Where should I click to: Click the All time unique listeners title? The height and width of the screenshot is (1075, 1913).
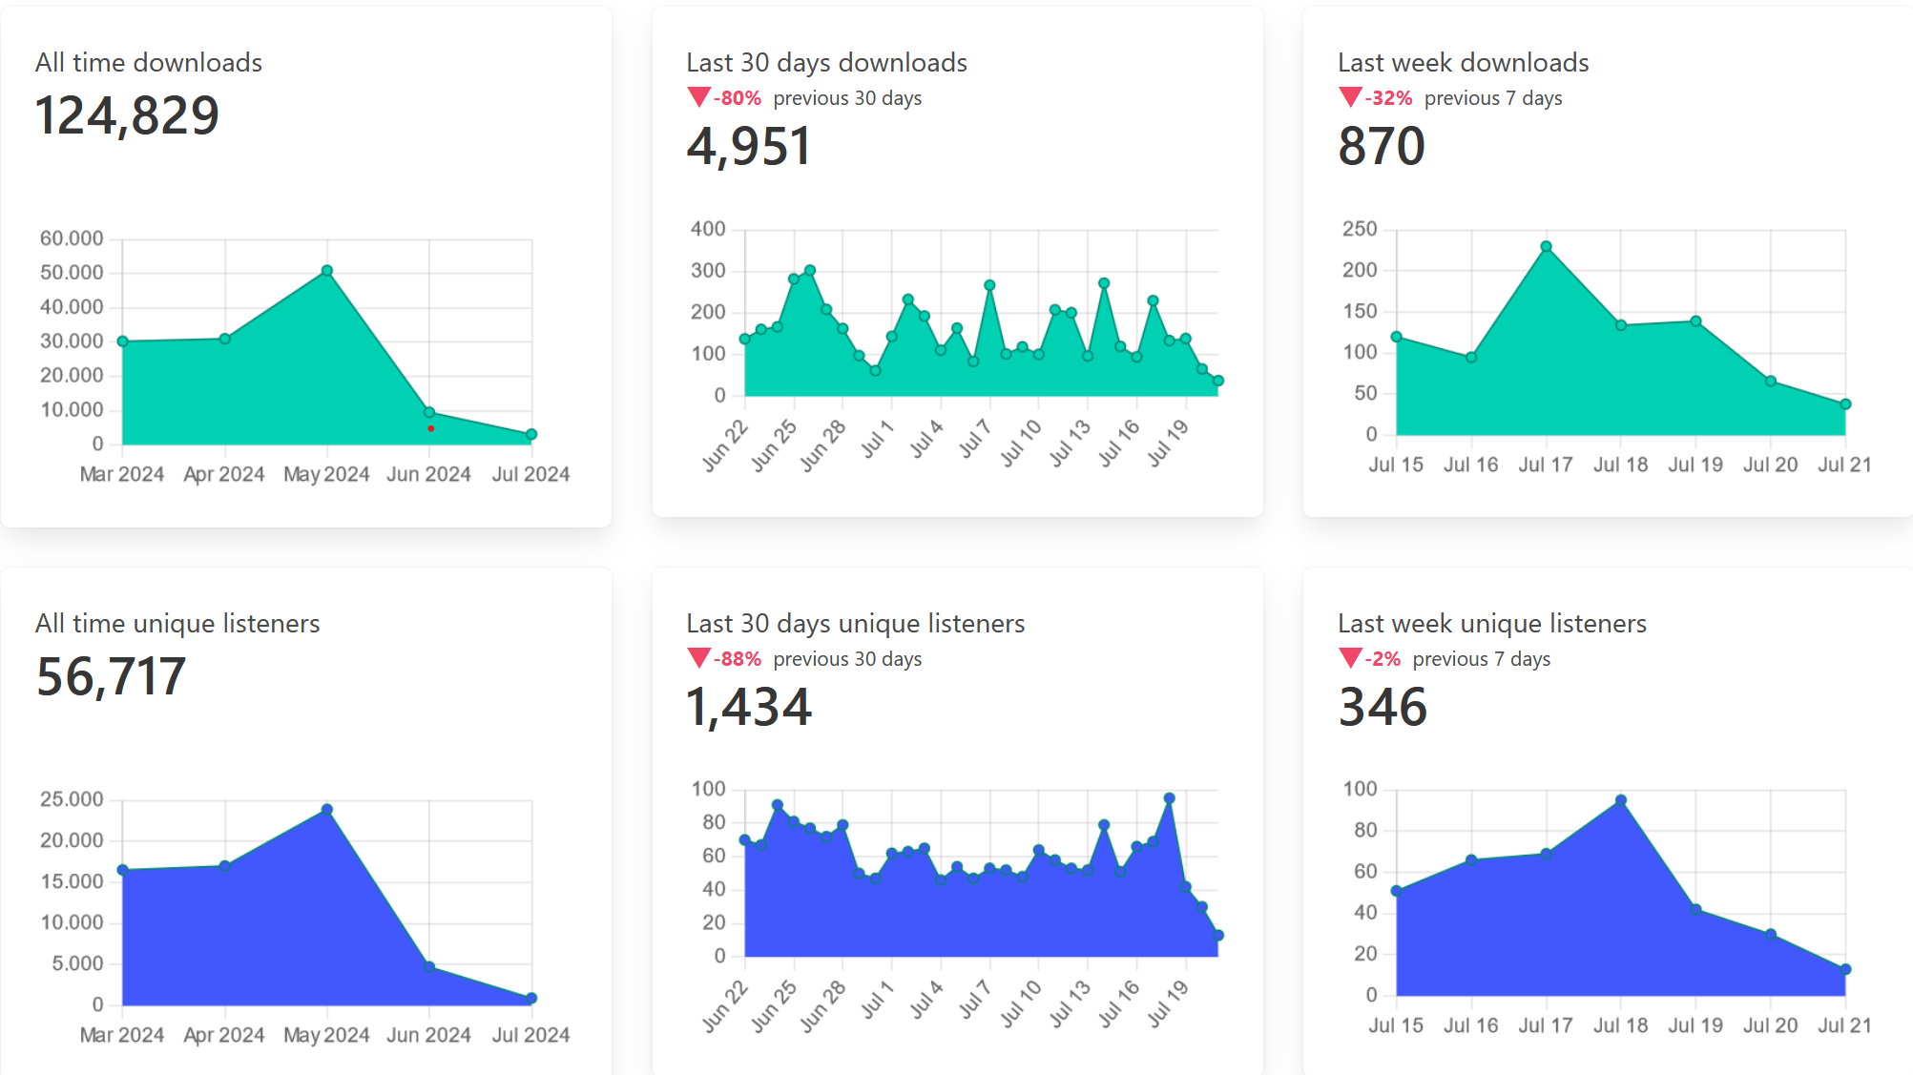click(x=177, y=624)
